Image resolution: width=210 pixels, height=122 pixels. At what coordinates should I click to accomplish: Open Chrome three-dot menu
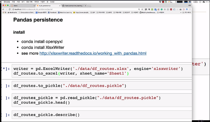[190, 9]
